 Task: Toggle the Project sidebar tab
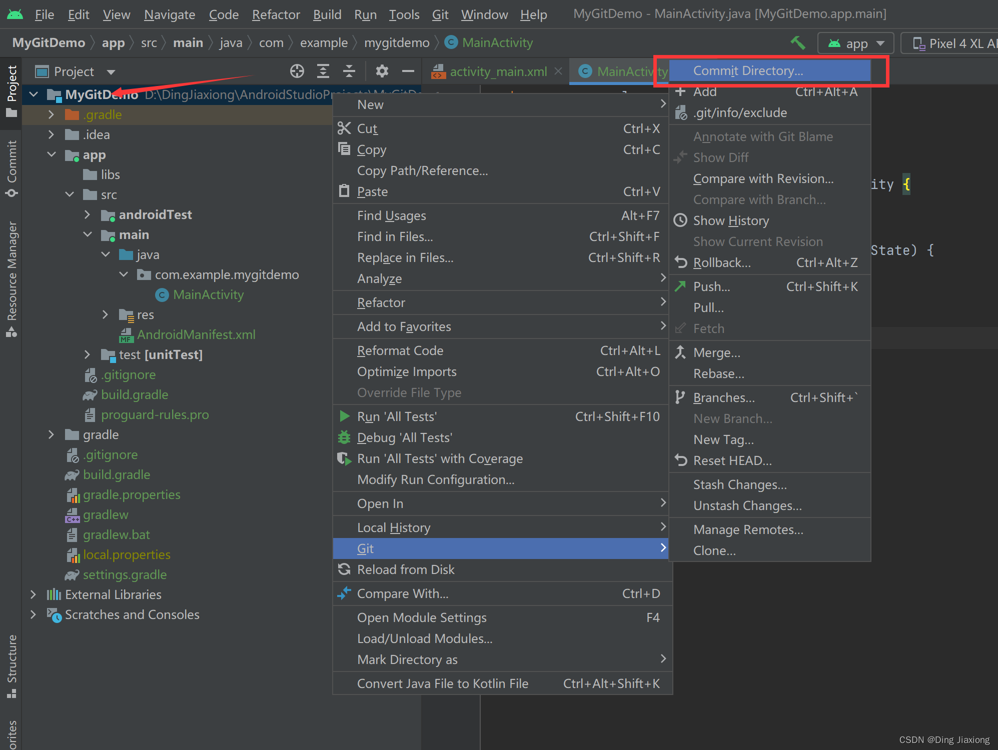(12, 91)
